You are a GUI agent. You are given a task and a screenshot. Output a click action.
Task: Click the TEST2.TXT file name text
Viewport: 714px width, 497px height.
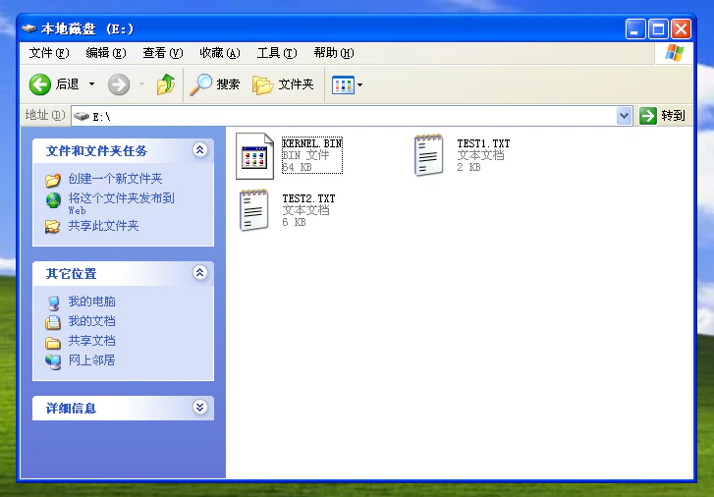pos(308,198)
